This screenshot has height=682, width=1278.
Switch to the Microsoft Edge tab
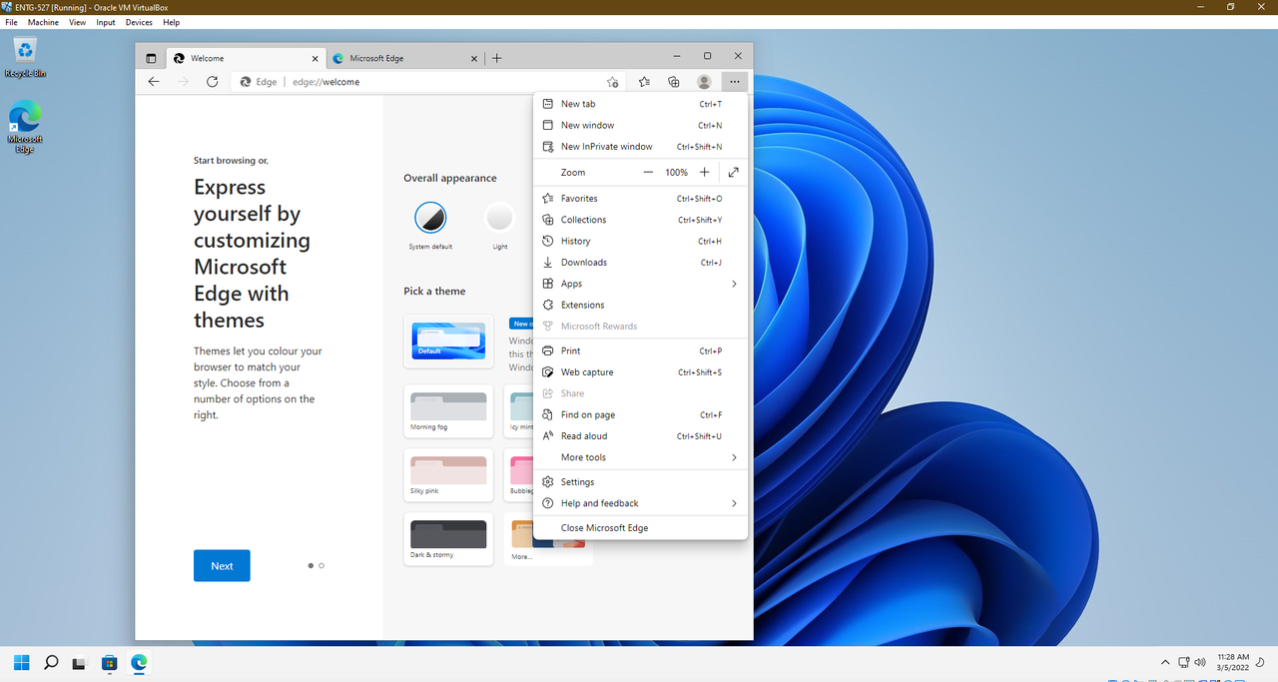point(404,58)
